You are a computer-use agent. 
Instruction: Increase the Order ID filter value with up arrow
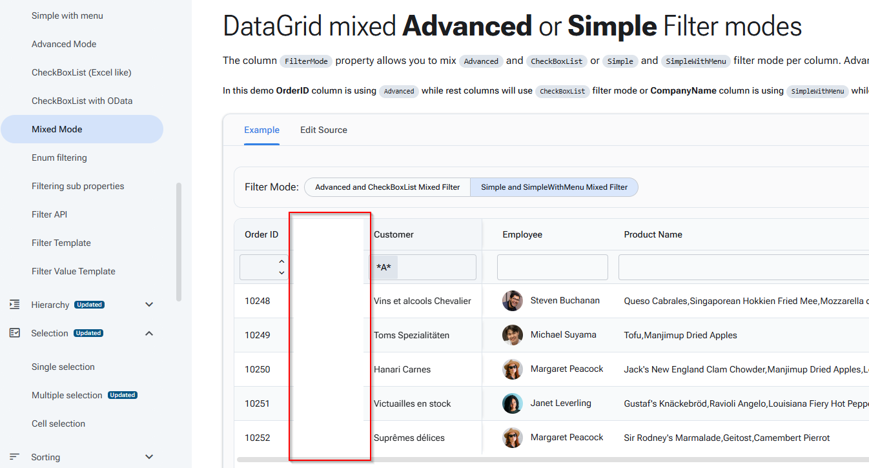[x=281, y=261]
